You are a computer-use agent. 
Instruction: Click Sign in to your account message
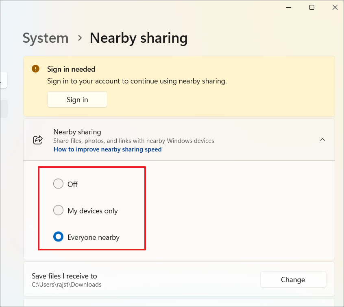coord(137,81)
